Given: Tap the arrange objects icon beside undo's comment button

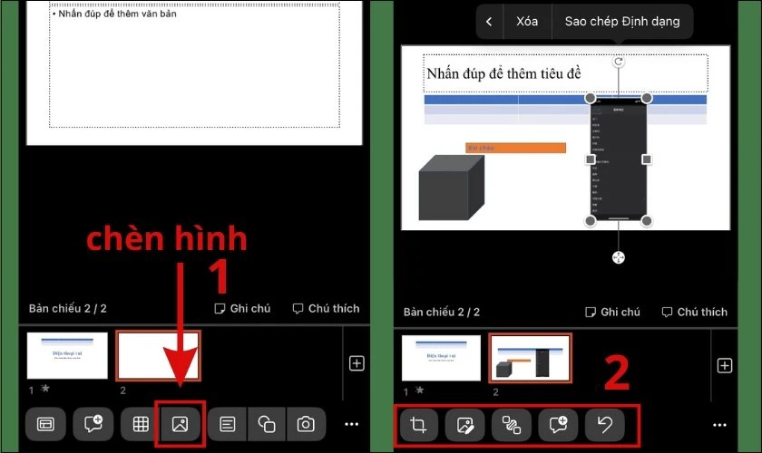Looking at the screenshot, I should point(512,424).
